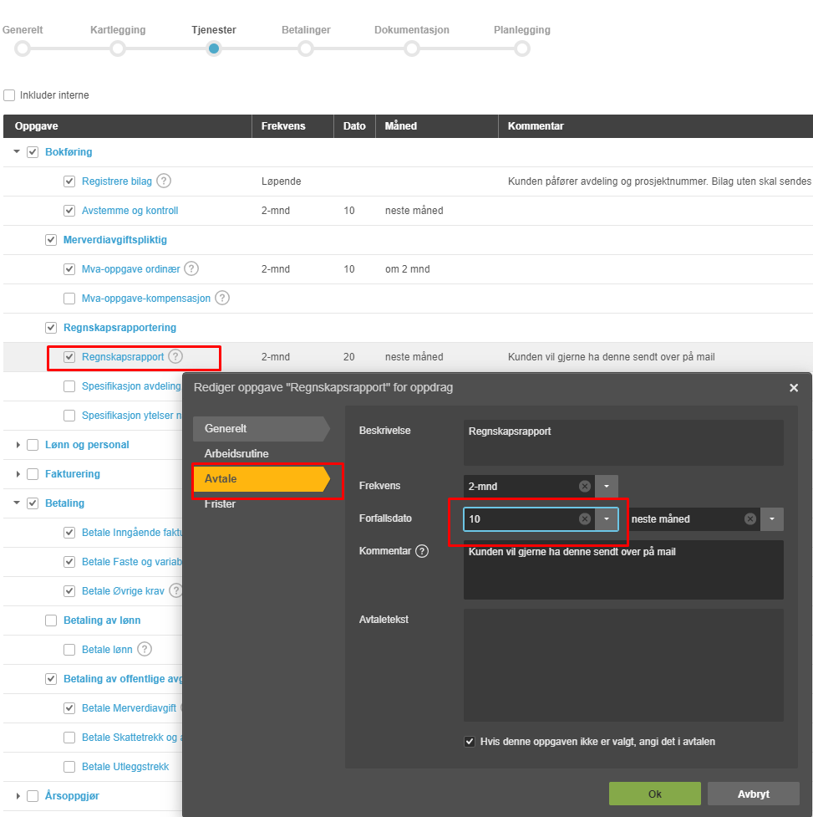Go to the Generelt wizard step

tap(23, 30)
